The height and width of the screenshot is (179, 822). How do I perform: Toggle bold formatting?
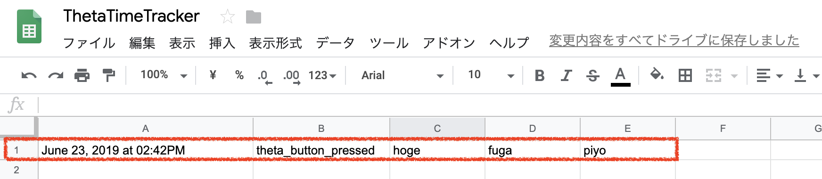[540, 75]
